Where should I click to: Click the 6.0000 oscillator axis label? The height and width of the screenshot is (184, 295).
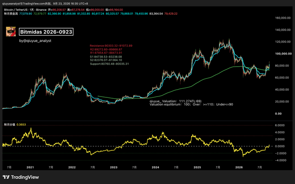280,125
